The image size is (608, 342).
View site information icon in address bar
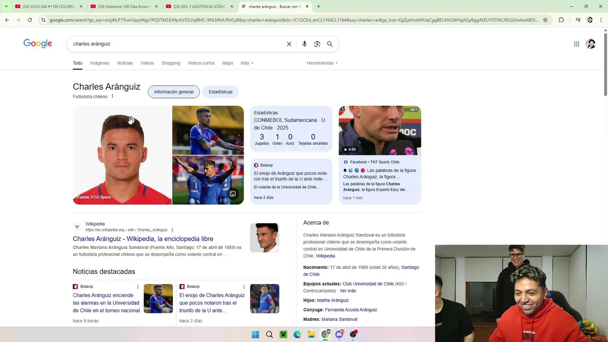[x=43, y=20]
